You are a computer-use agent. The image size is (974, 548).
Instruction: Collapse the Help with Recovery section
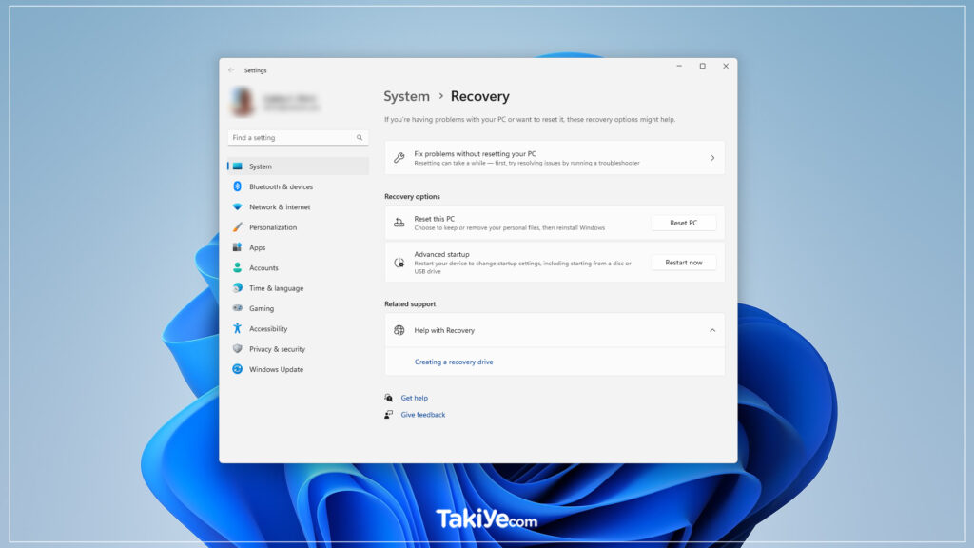(x=712, y=330)
